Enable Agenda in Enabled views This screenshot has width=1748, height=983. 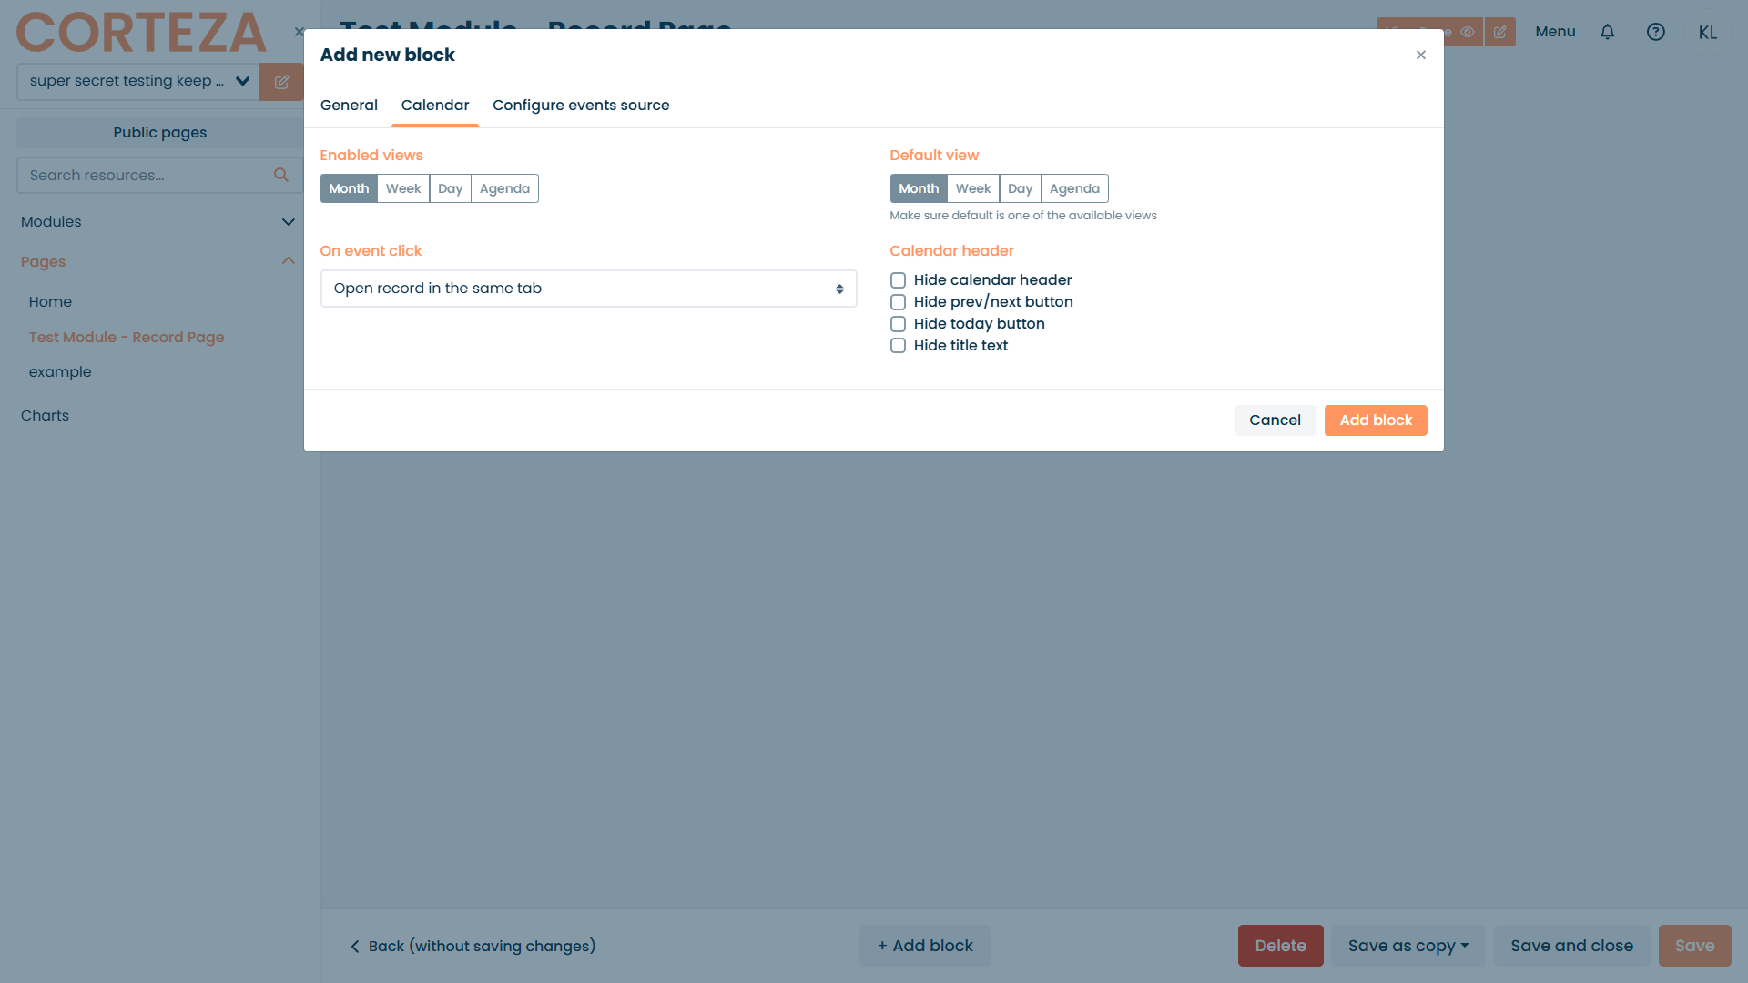click(x=504, y=188)
